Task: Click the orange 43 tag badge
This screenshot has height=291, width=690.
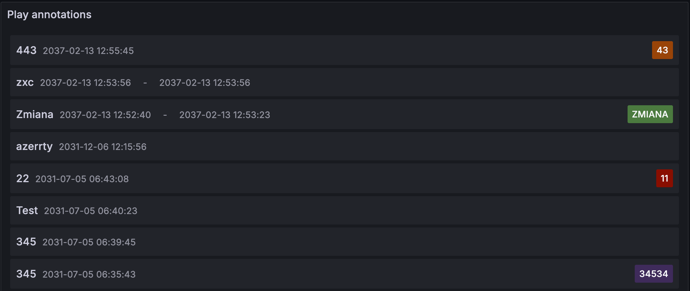Action: tap(663, 50)
